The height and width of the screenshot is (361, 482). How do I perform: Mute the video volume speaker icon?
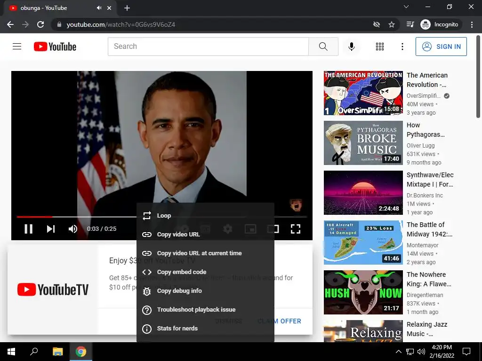73,229
